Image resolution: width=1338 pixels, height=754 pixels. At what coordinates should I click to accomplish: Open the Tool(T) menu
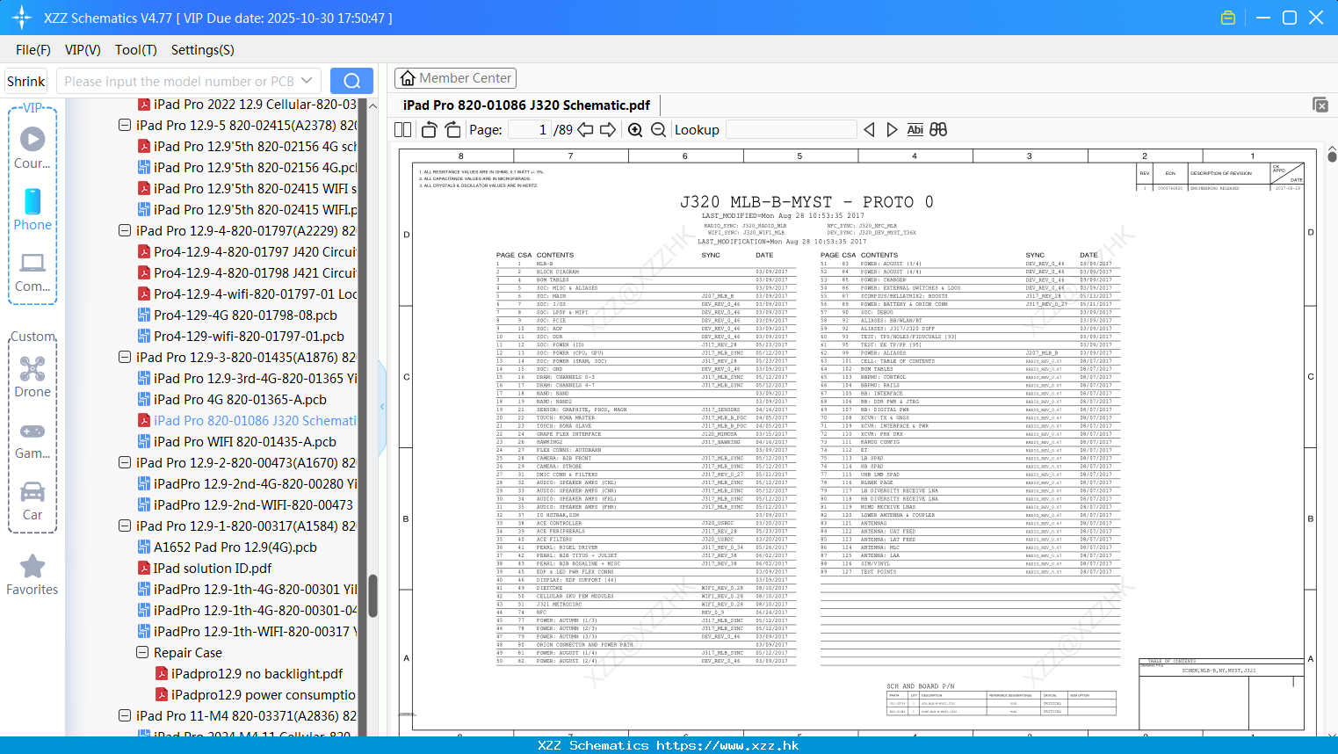click(x=136, y=50)
